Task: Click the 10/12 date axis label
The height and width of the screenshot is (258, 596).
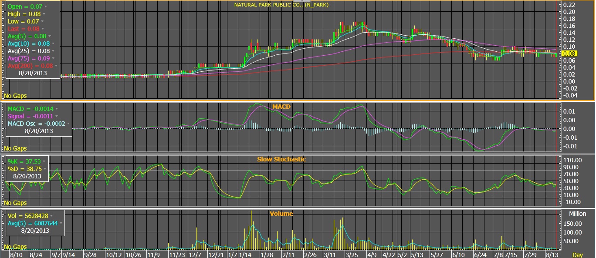Action: pyautogui.click(x=113, y=255)
